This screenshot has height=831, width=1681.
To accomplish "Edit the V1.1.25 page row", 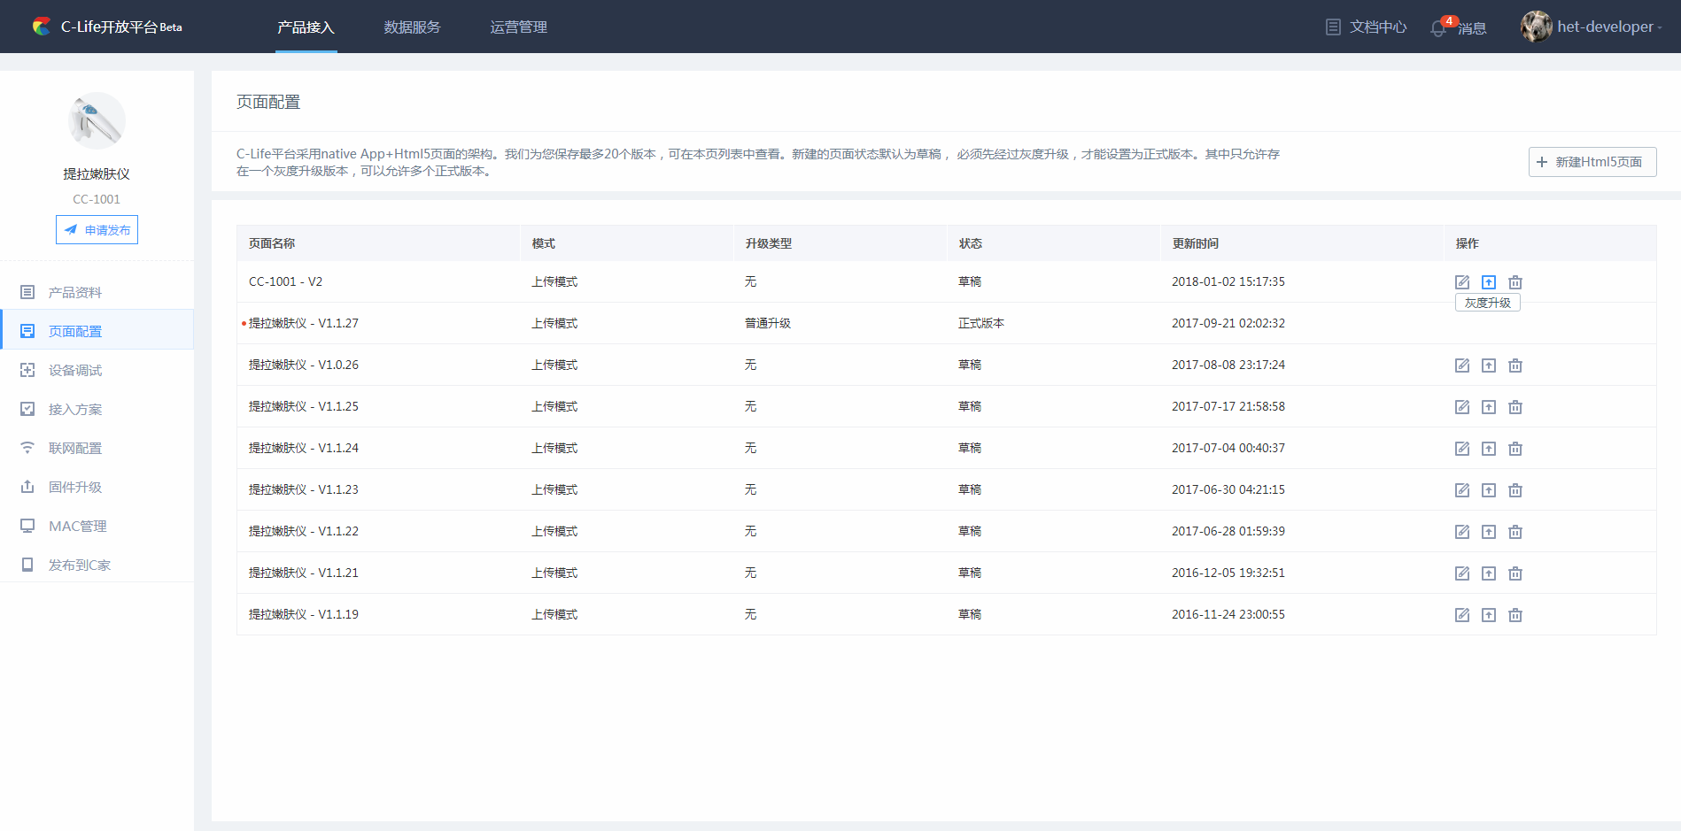I will pos(1462,407).
